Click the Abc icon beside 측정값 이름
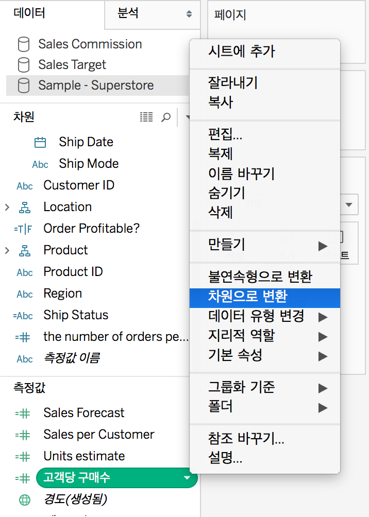The width and height of the screenshot is (369, 517). tap(25, 359)
